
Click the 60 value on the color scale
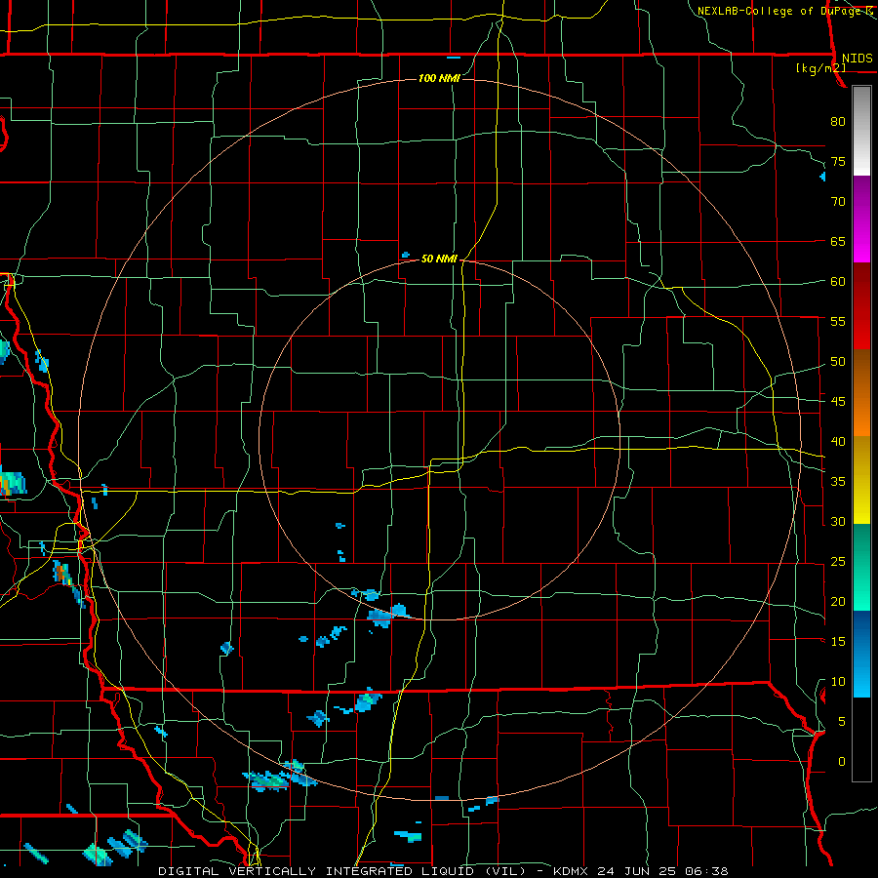838,282
